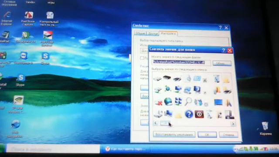Screen dimensions: 279x157
Task: Switch to the Доступ tab in Свойства
Action: (153, 33)
